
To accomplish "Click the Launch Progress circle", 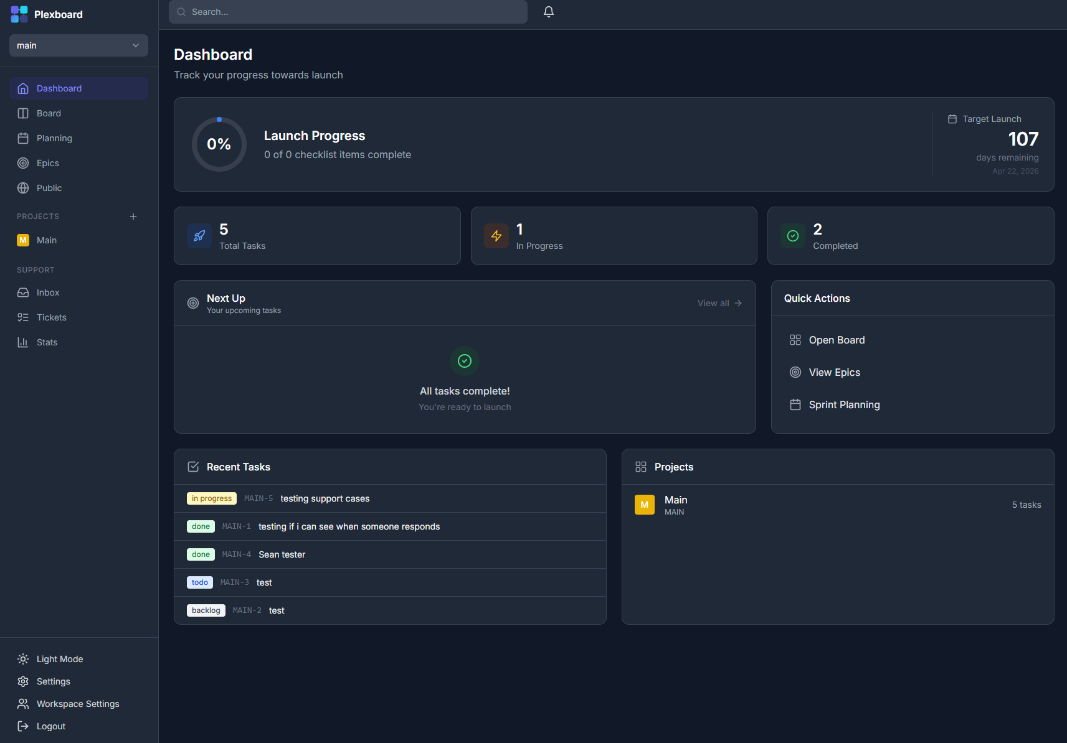I will click(219, 144).
